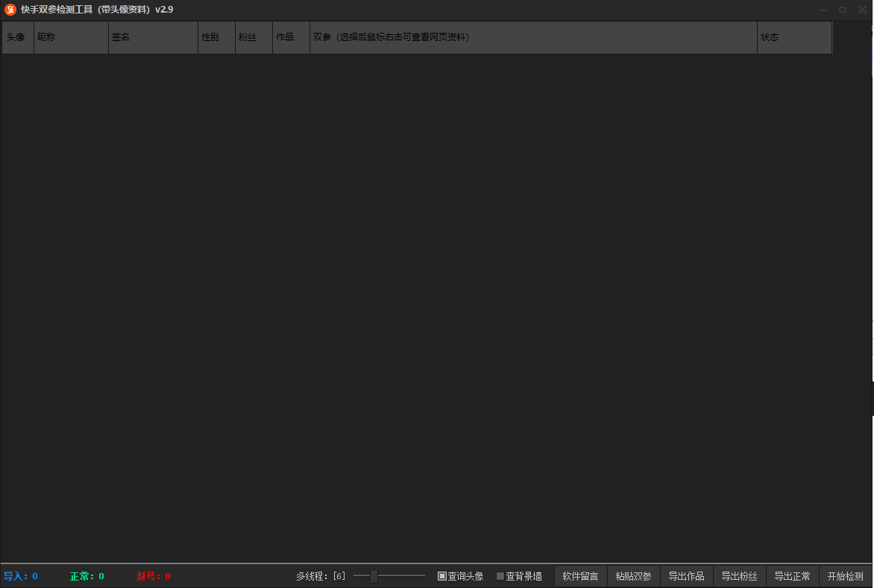Open the 软件留言 button
This screenshot has height=588, width=874.
click(x=580, y=576)
